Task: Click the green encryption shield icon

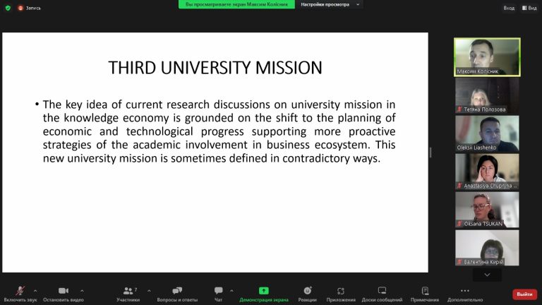Action: coord(8,8)
